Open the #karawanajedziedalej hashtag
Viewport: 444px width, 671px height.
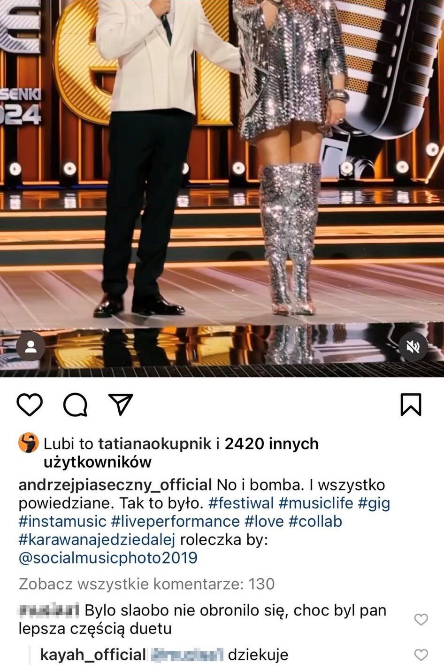point(97,540)
